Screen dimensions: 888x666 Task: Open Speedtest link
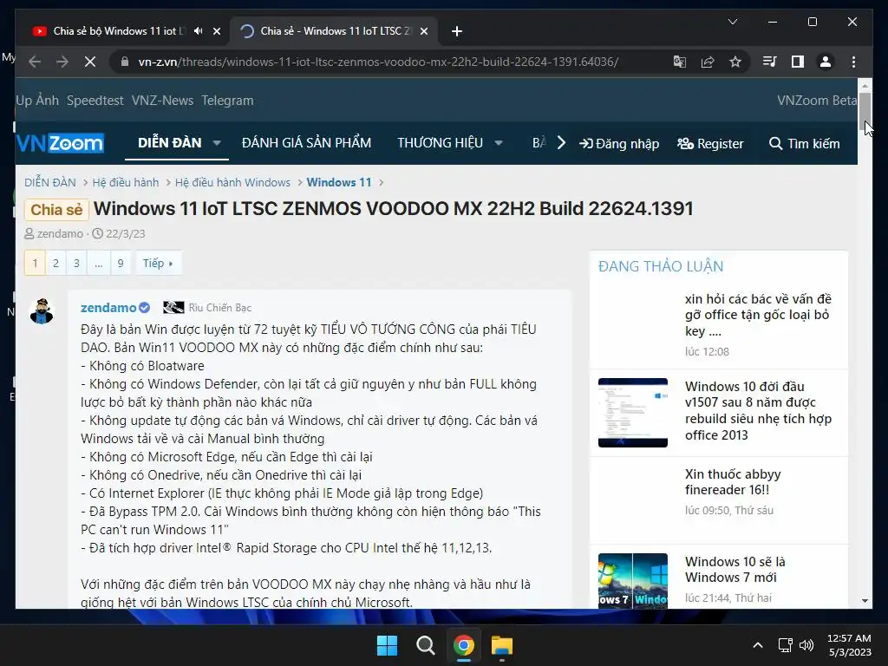coord(95,101)
